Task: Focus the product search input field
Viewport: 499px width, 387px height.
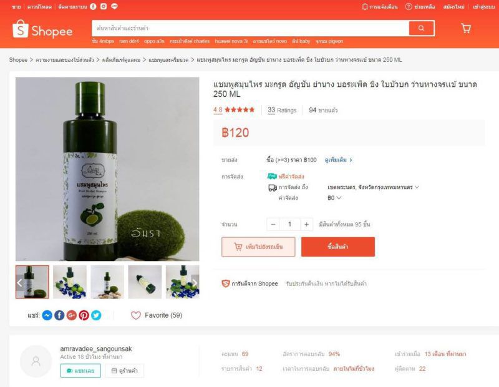Action: click(x=250, y=28)
